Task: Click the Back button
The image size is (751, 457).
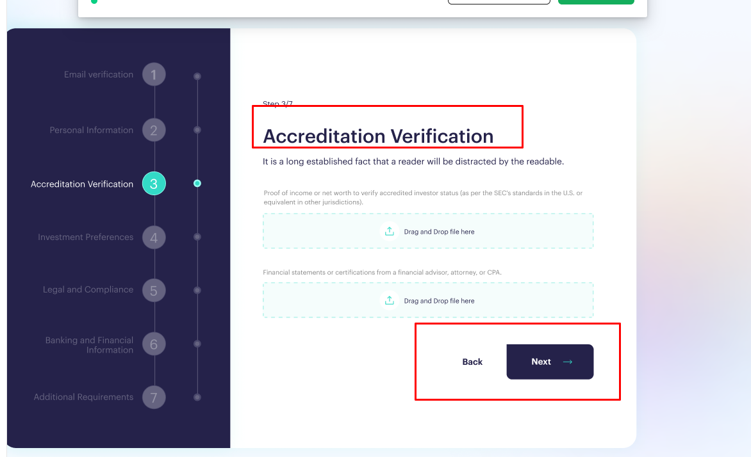Action: 472,362
